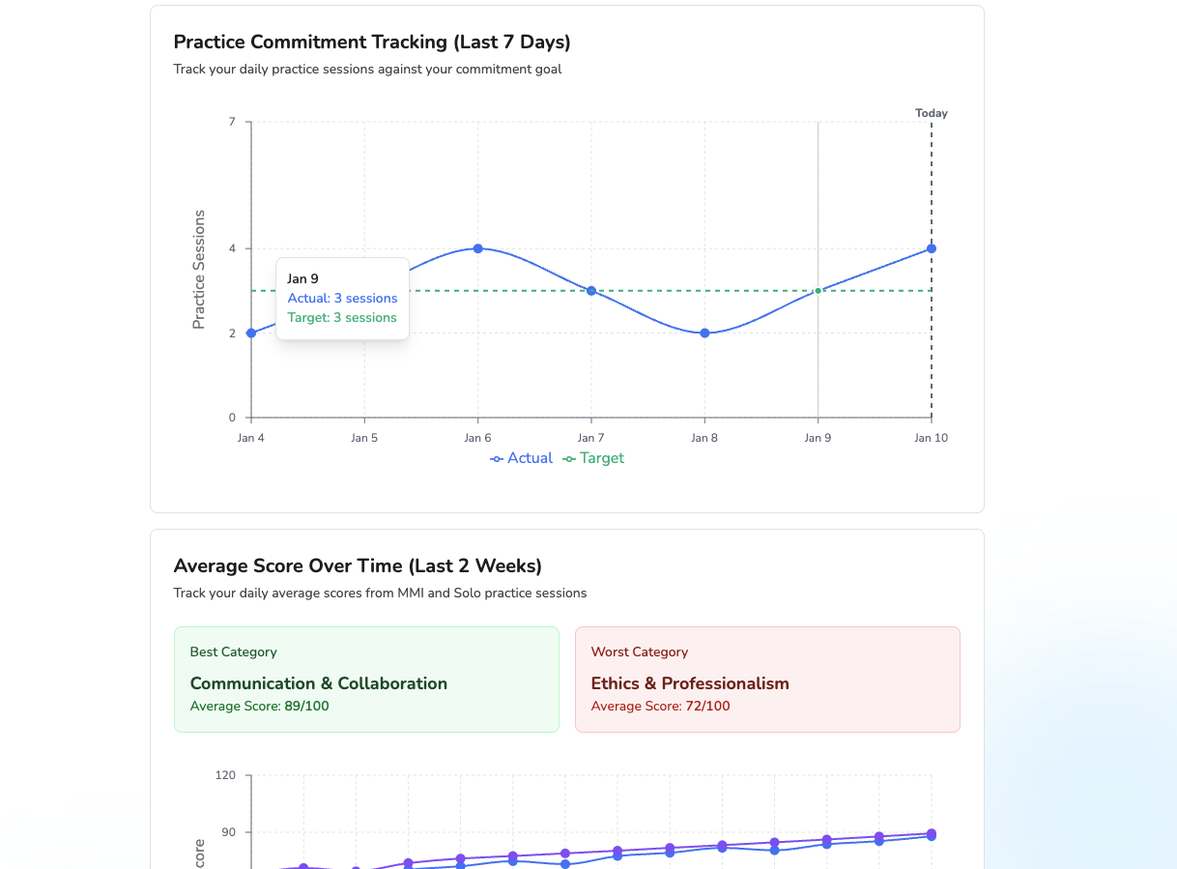Open the Ethics & Professionalism worst category card
The width and height of the screenshot is (1177, 869).
767,678
